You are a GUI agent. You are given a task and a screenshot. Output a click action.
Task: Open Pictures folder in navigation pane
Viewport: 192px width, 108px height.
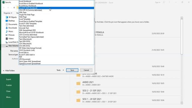10,35
